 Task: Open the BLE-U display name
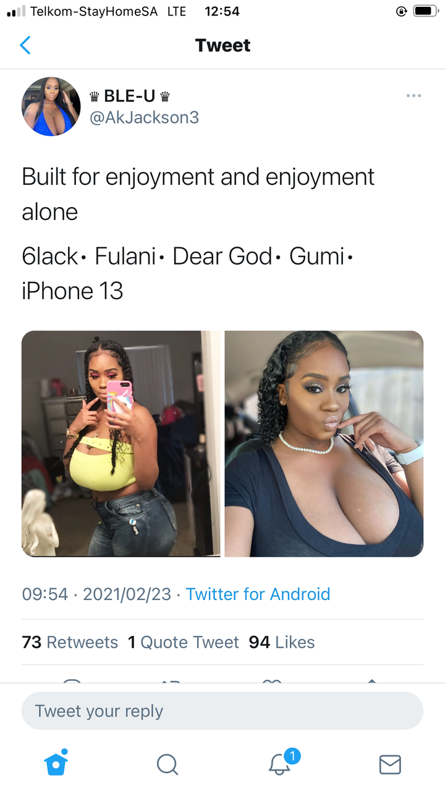[x=130, y=96]
